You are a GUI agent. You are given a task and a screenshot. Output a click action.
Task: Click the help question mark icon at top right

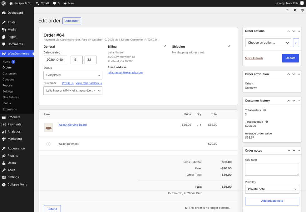(x=302, y=10)
